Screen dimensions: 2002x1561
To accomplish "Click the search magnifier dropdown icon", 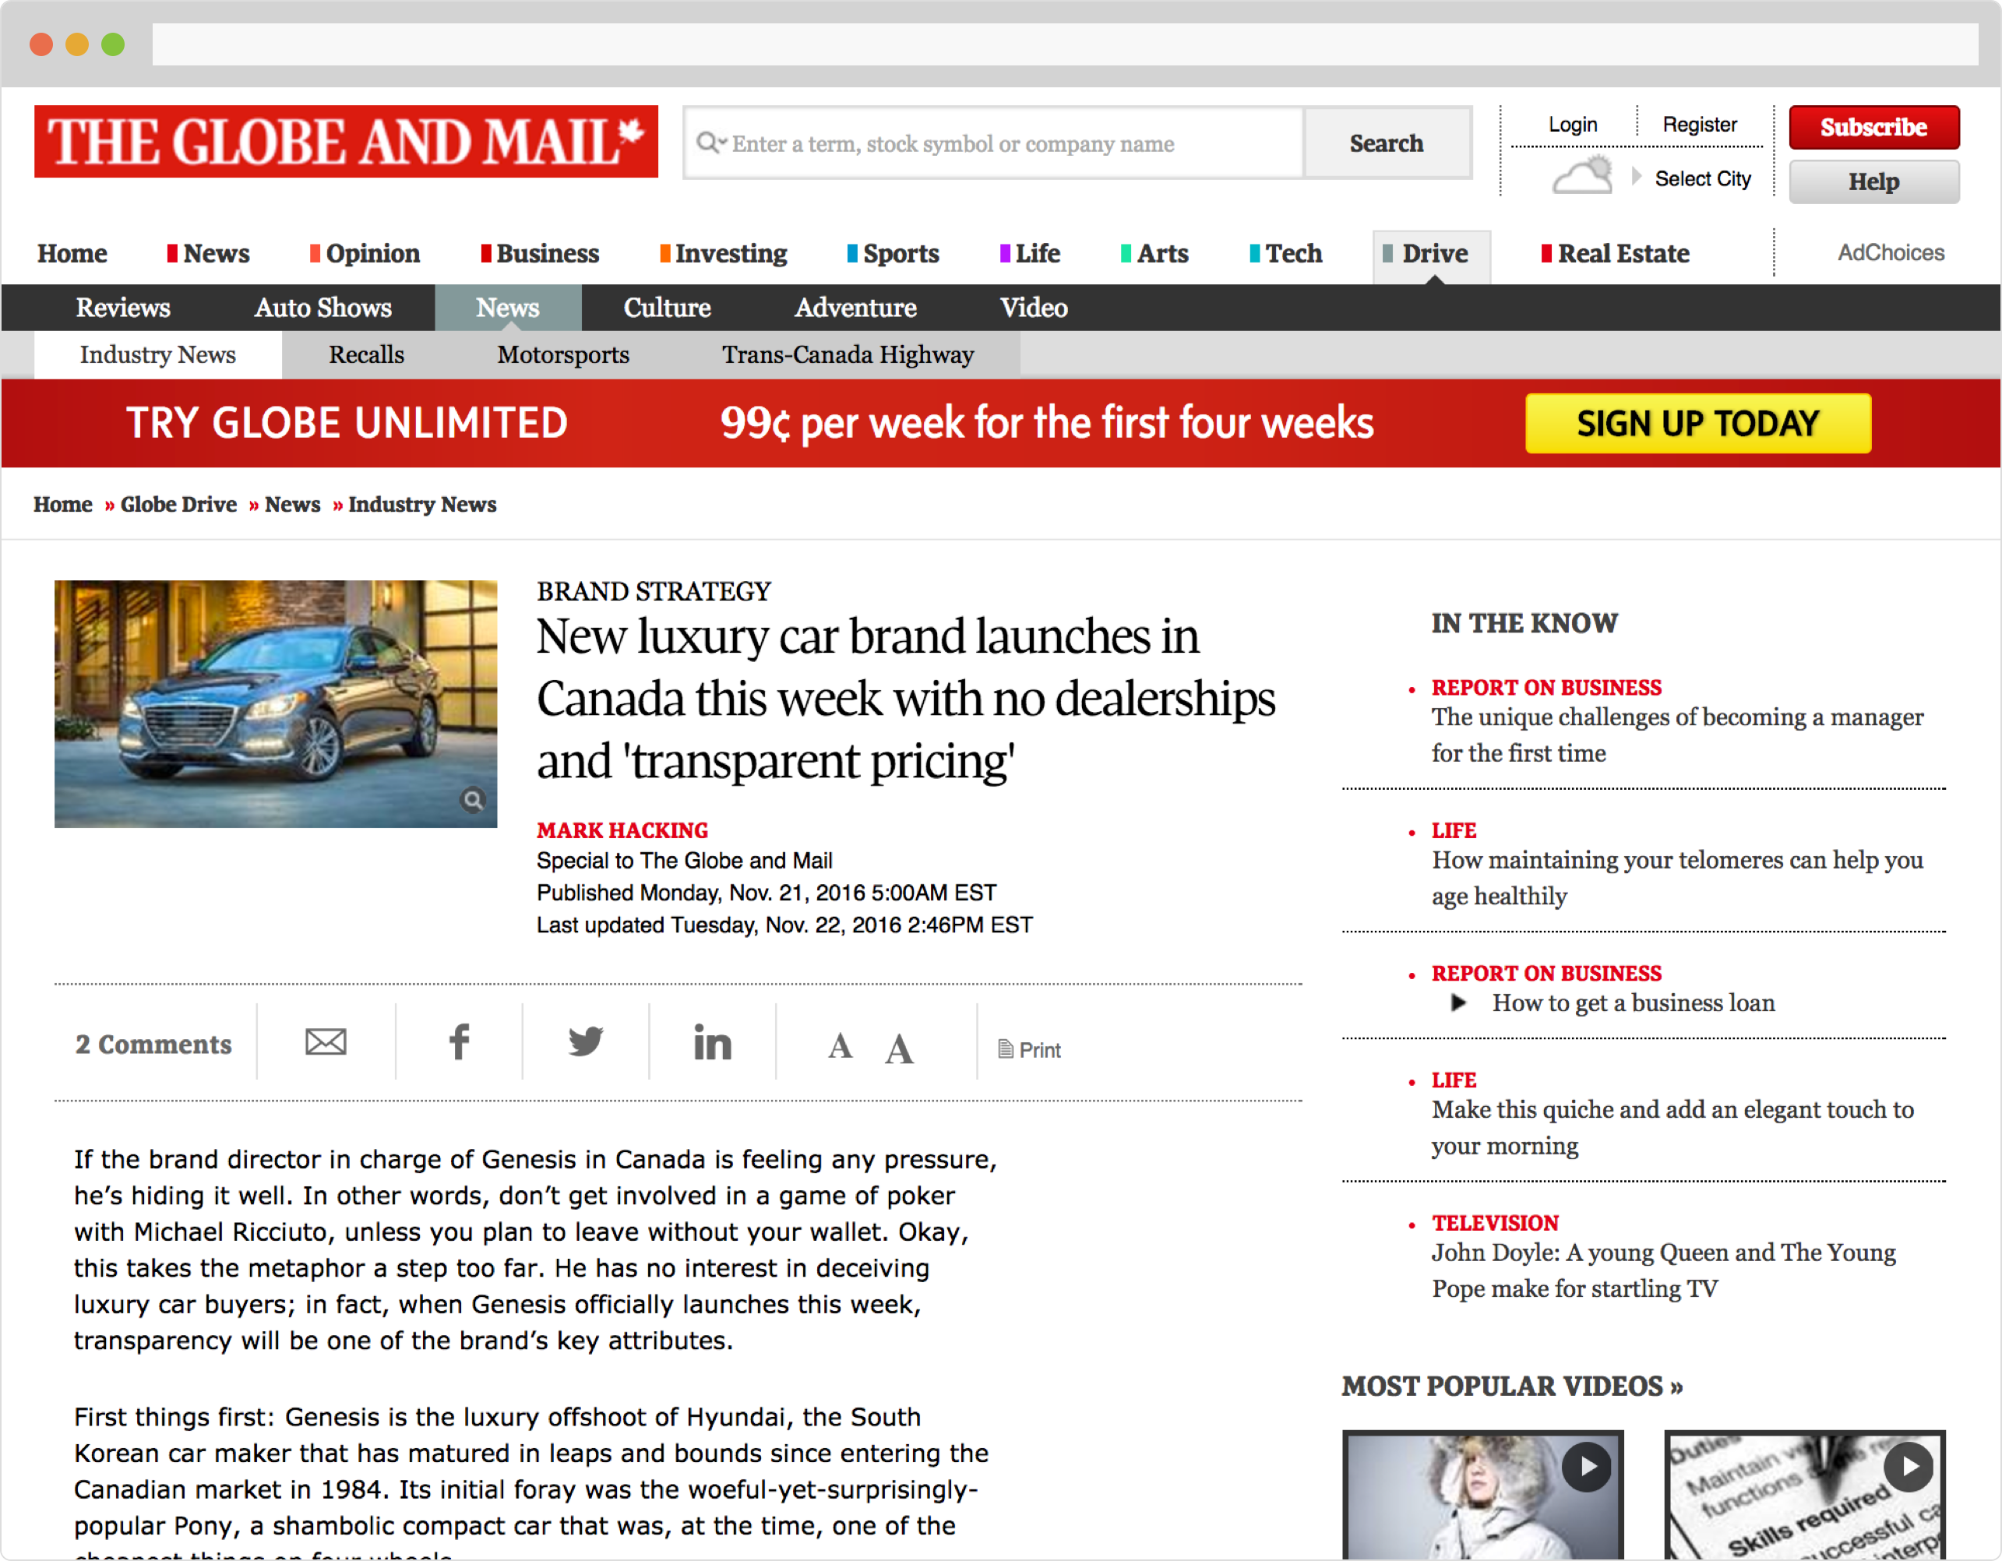I will pyautogui.click(x=710, y=143).
